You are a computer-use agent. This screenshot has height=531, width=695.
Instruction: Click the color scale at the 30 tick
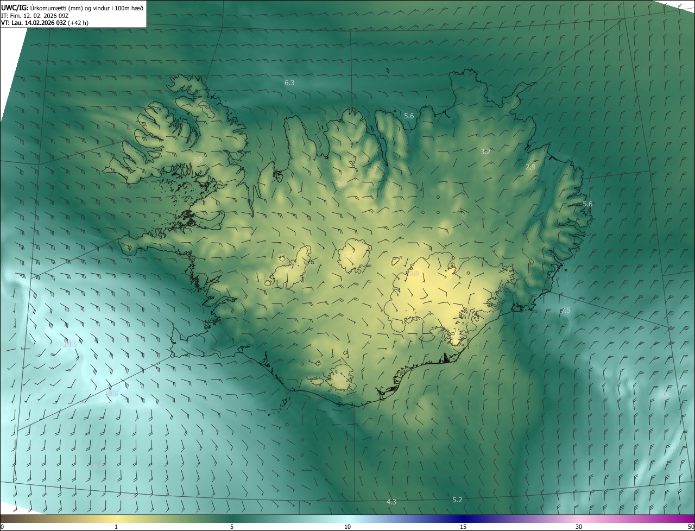click(x=579, y=527)
